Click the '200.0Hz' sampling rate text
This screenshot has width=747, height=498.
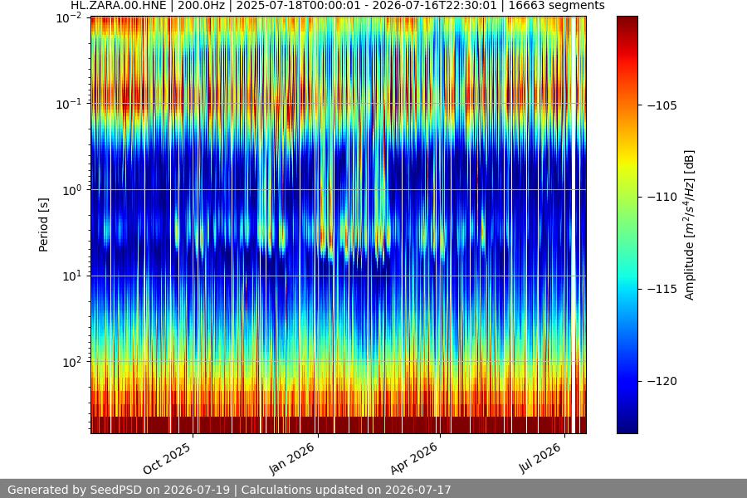[201, 6]
